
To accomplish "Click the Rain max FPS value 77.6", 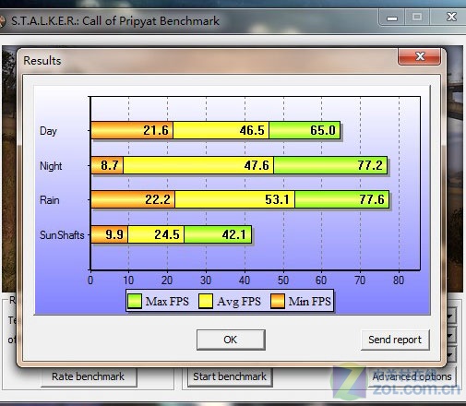I will point(372,199).
